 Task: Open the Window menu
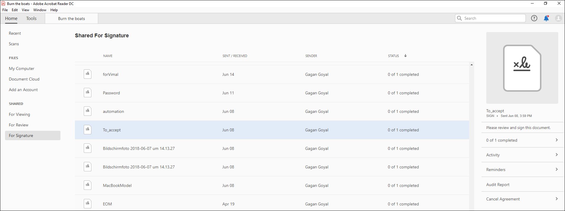(40, 10)
